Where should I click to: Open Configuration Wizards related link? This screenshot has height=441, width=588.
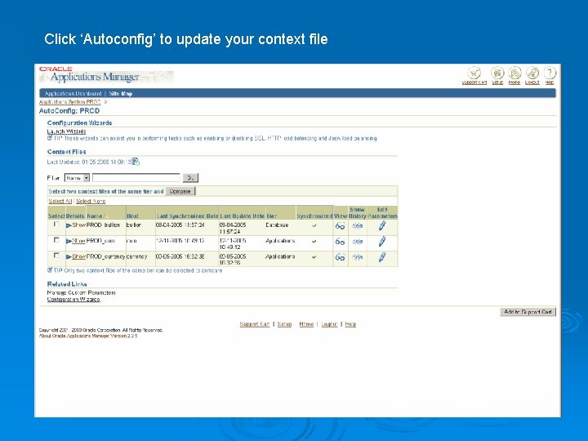click(73, 299)
